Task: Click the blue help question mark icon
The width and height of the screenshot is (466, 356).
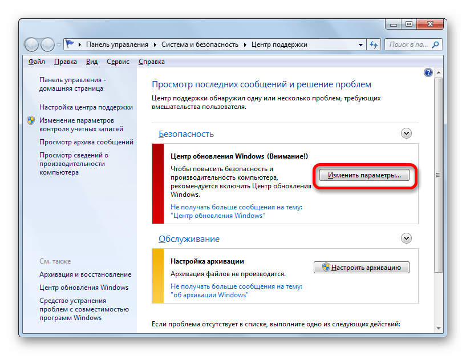Action: 428,72
